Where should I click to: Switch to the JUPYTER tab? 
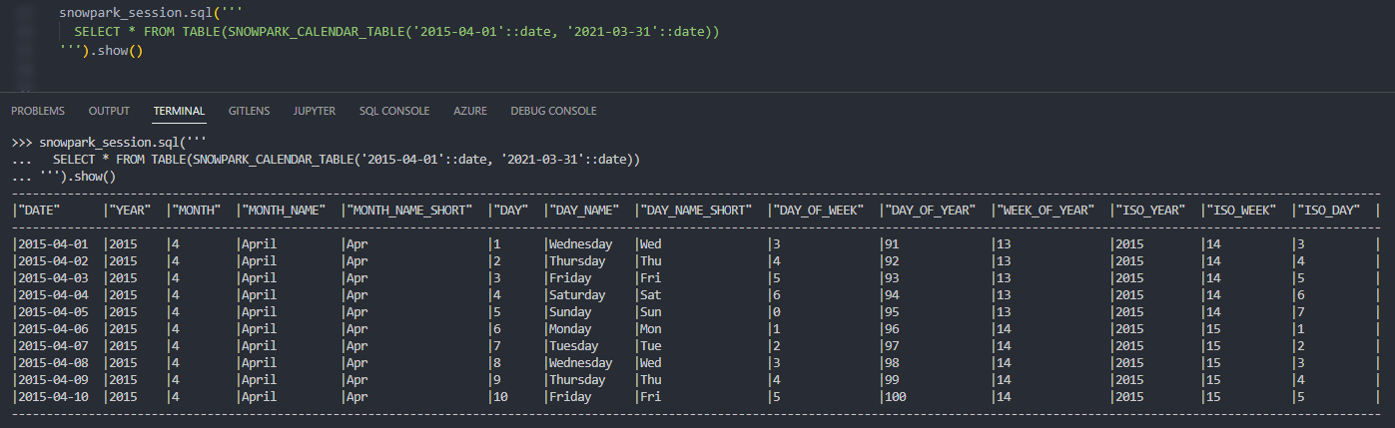315,111
